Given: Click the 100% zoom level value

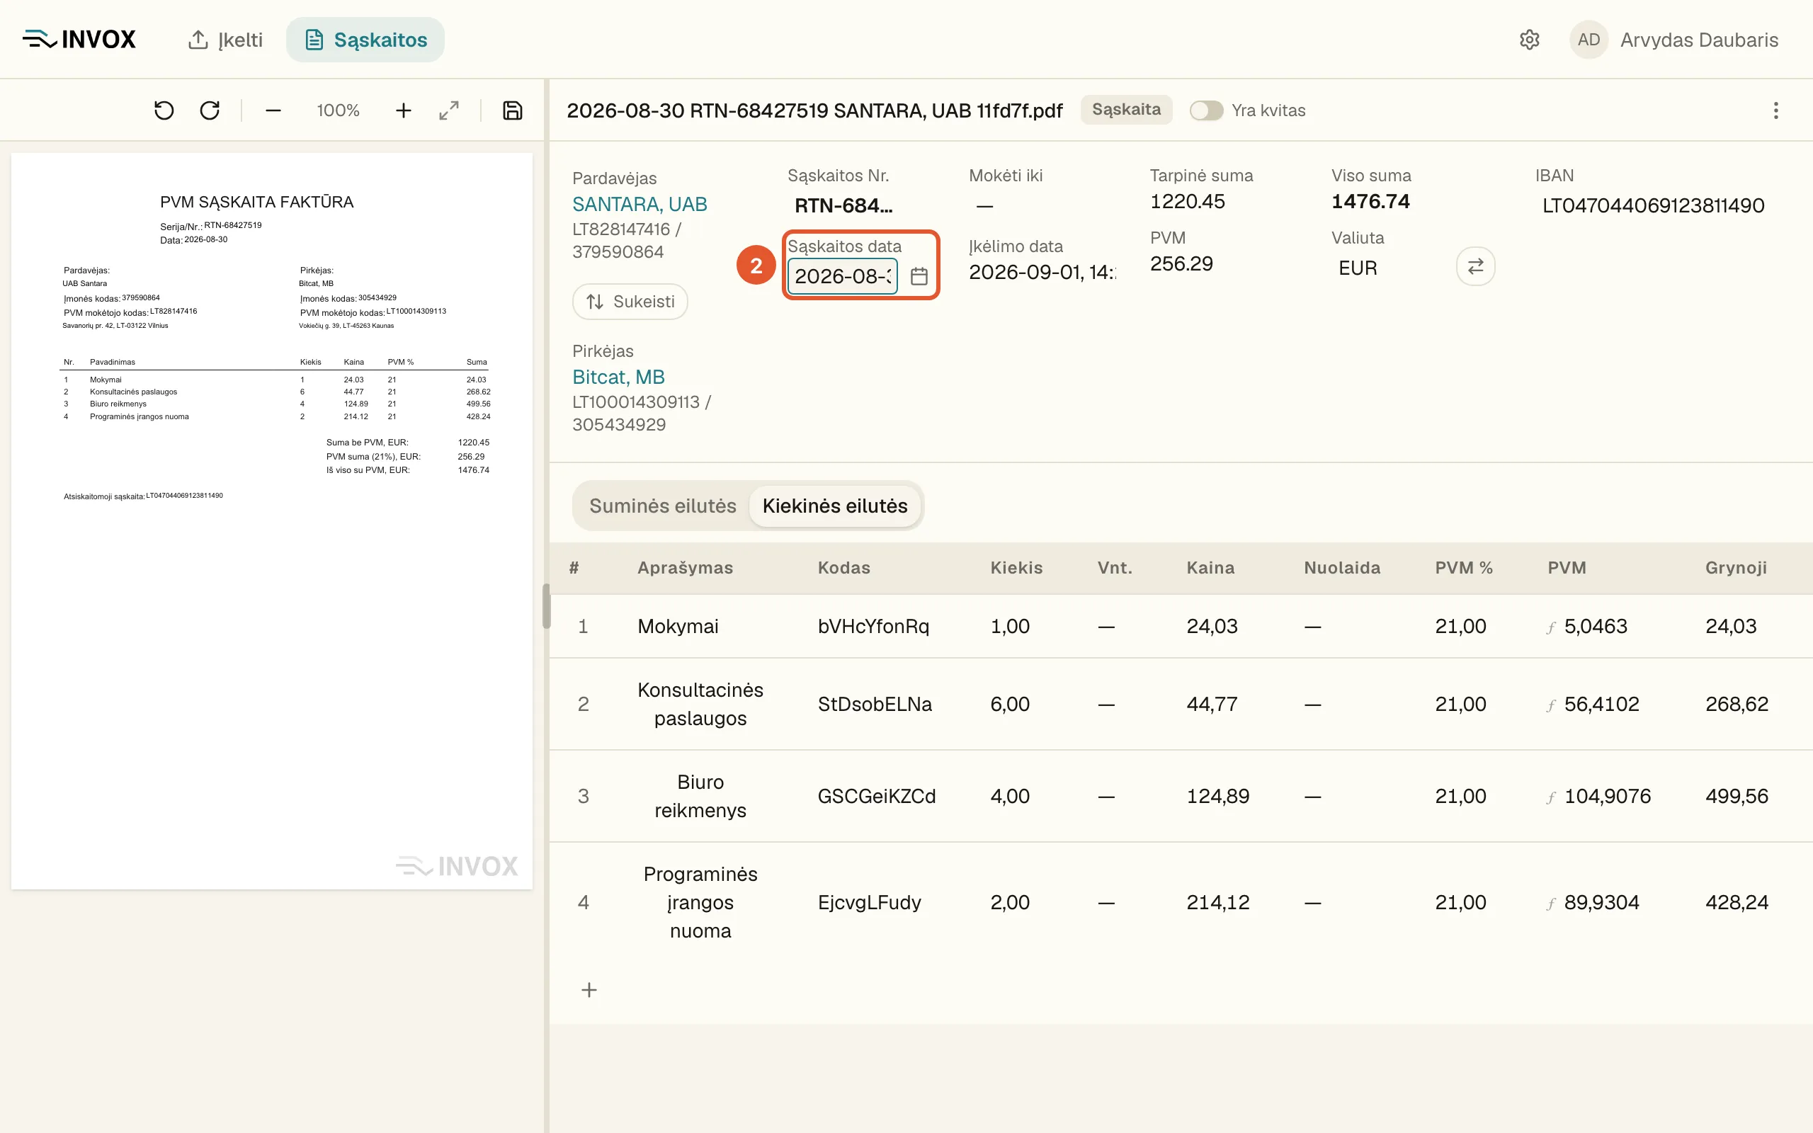Looking at the screenshot, I should pyautogui.click(x=338, y=111).
